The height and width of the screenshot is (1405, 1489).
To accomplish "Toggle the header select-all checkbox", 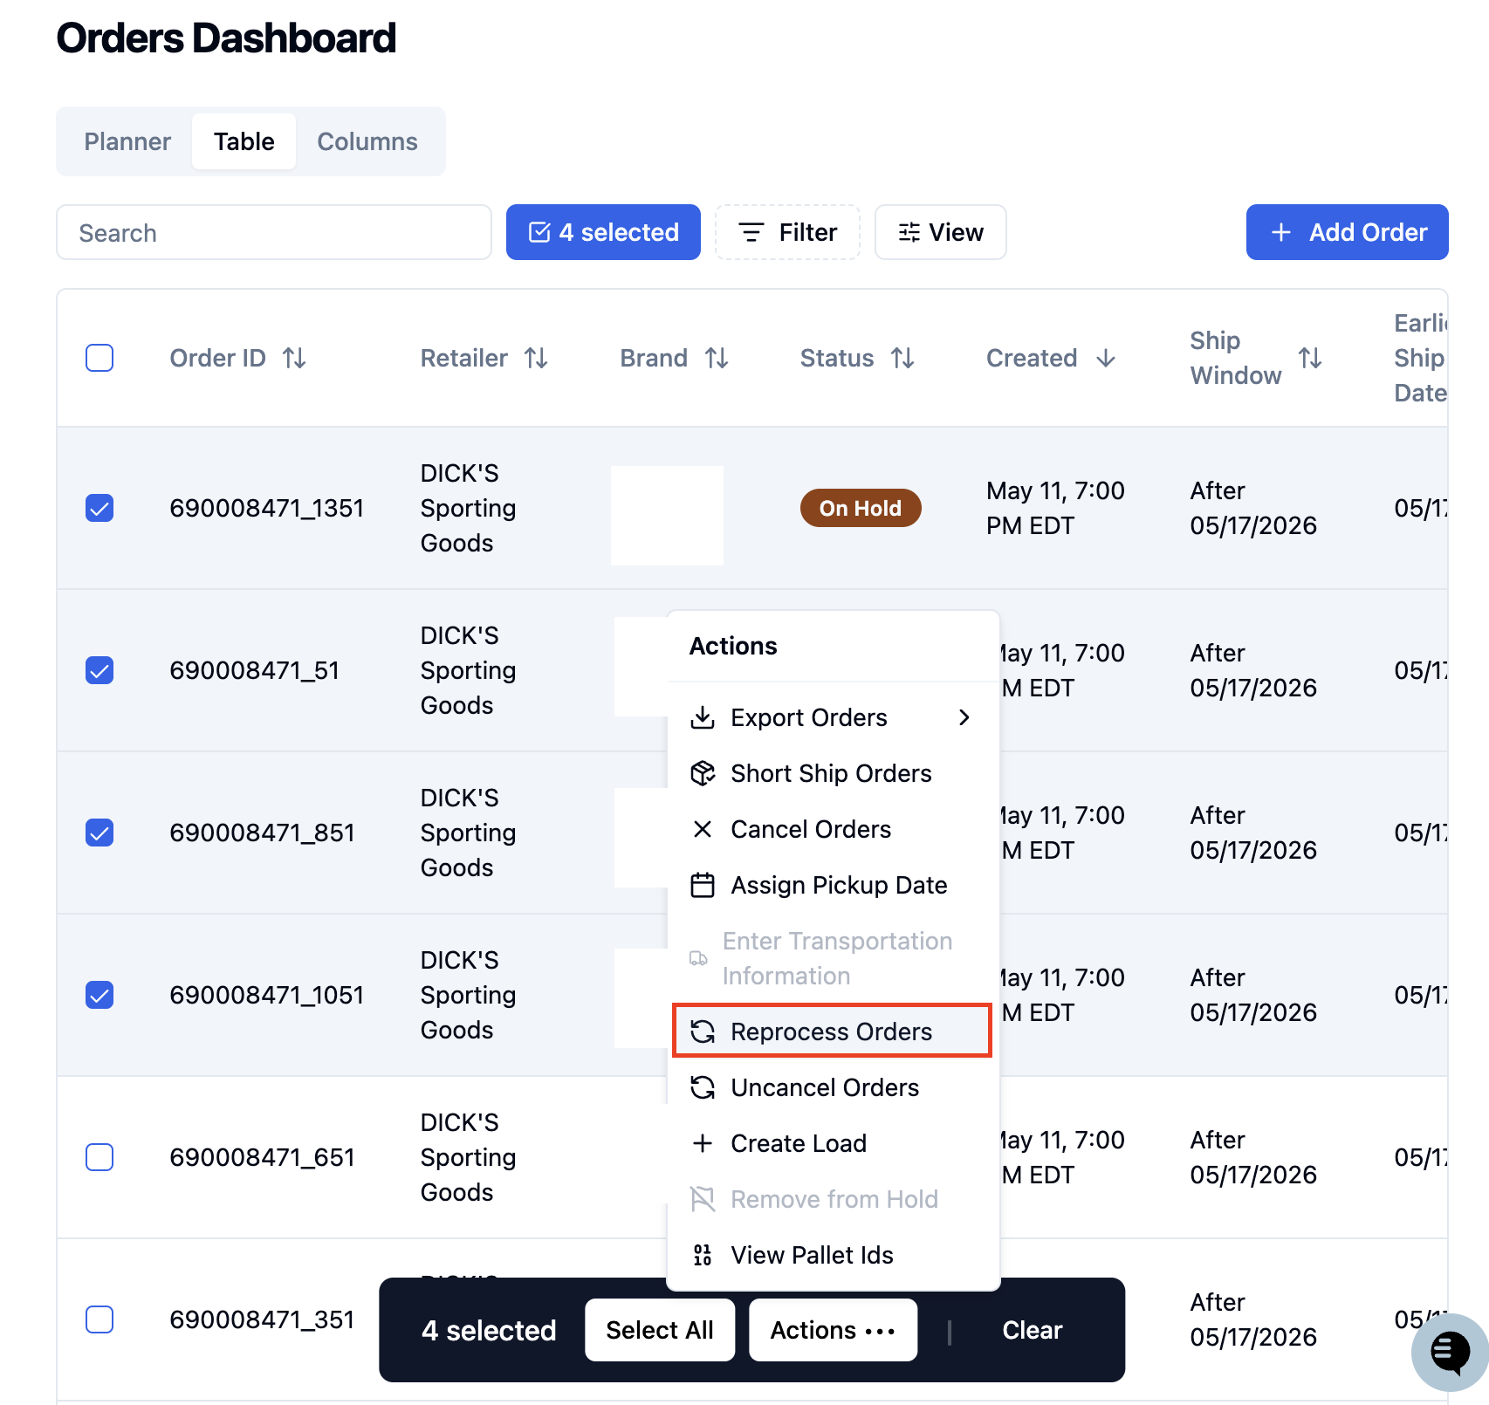I will (x=99, y=358).
